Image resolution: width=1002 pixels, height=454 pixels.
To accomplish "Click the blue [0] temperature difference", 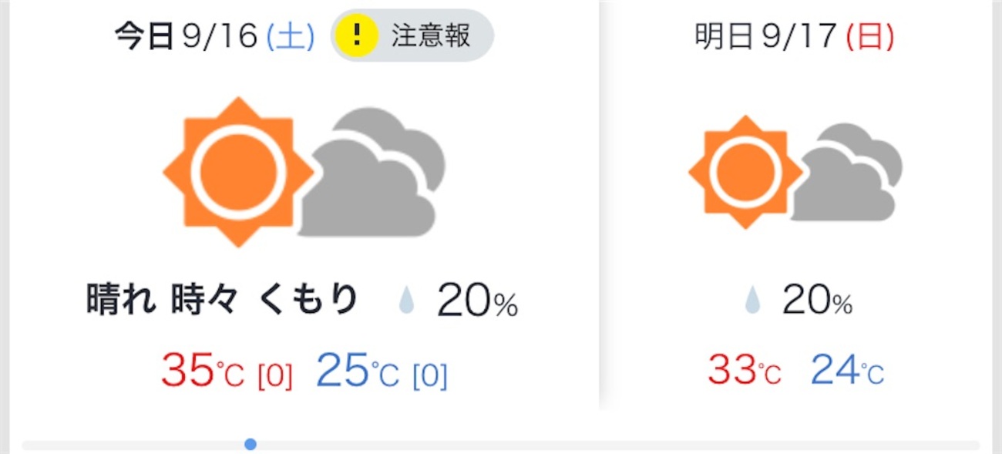I will (430, 376).
